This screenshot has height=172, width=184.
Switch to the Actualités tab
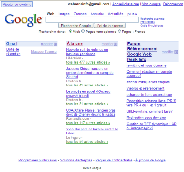coord(115,14)
